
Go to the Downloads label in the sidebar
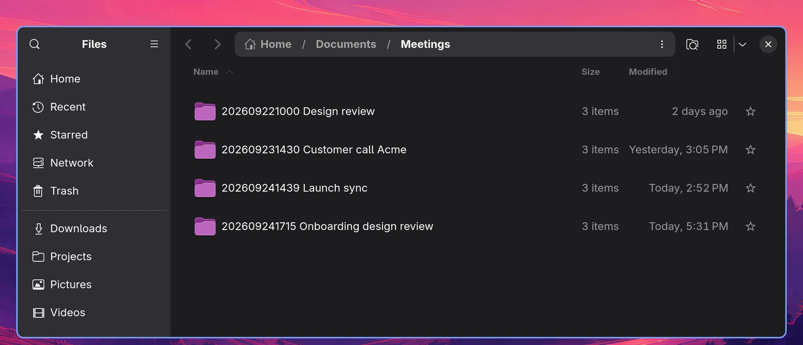click(79, 229)
